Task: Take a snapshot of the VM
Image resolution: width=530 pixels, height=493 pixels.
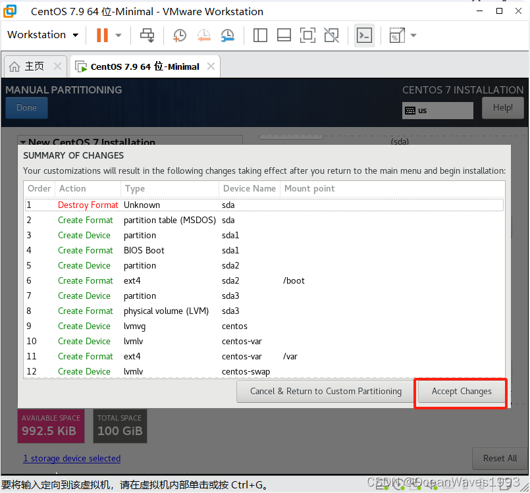Action: (180, 35)
